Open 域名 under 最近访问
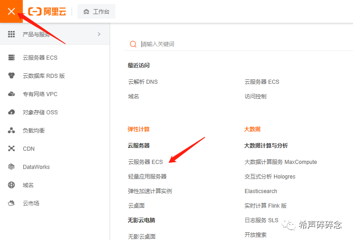Viewport: 353px width, 240px height. [x=134, y=97]
